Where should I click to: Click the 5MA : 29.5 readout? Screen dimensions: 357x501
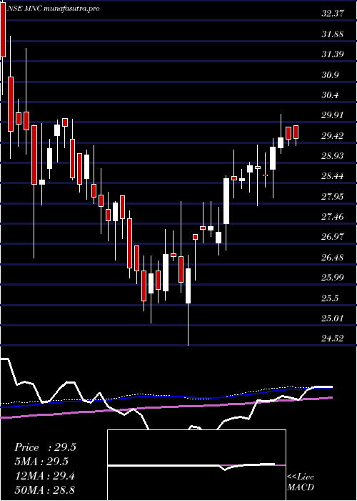41,462
